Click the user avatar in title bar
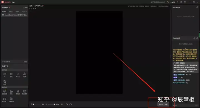The width and height of the screenshot is (200, 108). 168,2
